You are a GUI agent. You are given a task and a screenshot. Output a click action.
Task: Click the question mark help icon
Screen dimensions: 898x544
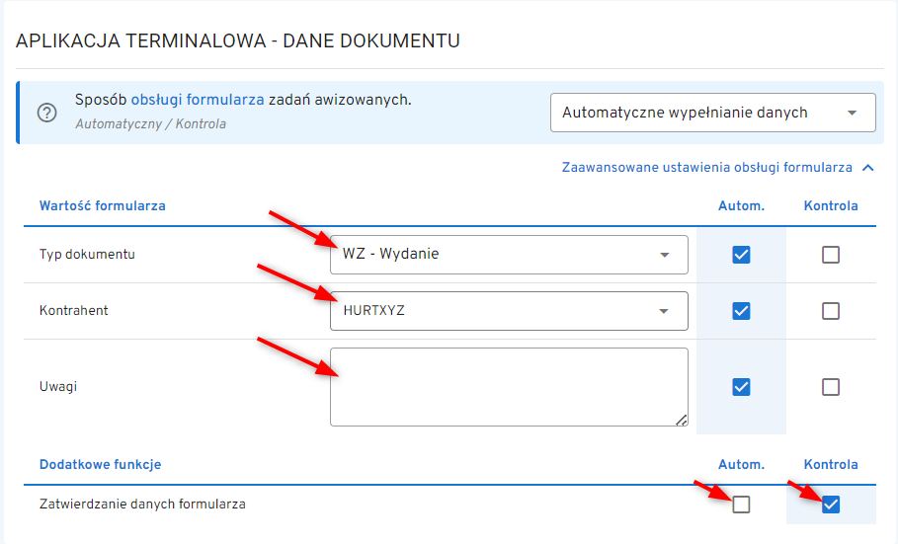pyautogui.click(x=46, y=113)
